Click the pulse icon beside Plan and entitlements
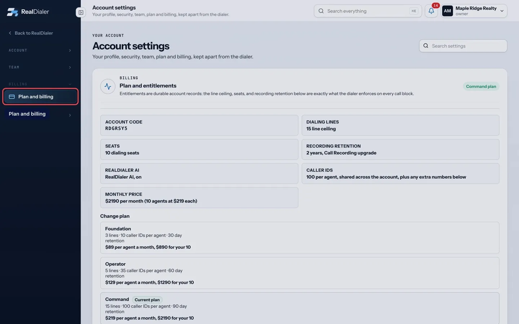 coord(108,86)
